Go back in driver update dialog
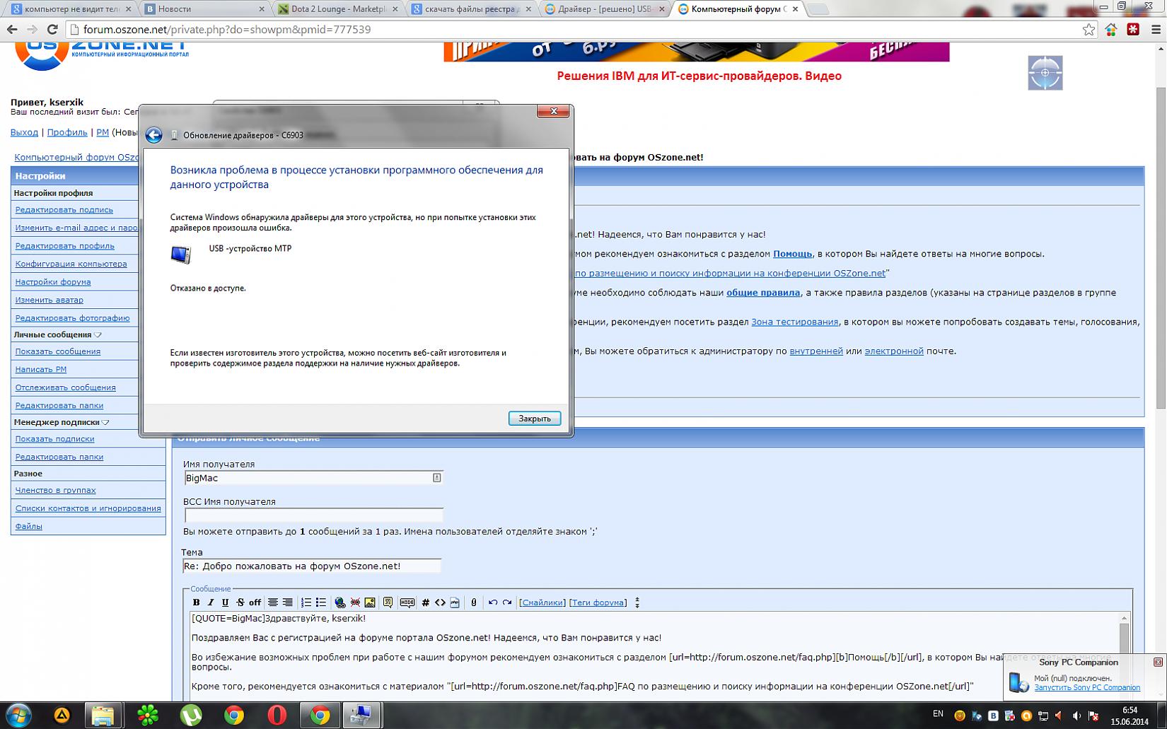This screenshot has width=1167, height=729. point(153,135)
